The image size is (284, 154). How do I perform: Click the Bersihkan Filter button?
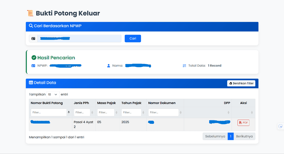(241, 83)
